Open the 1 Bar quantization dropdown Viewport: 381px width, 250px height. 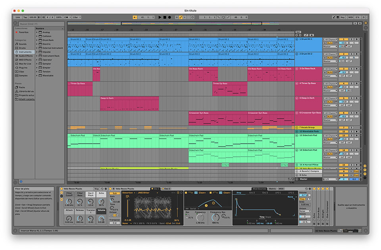(x=77, y=17)
